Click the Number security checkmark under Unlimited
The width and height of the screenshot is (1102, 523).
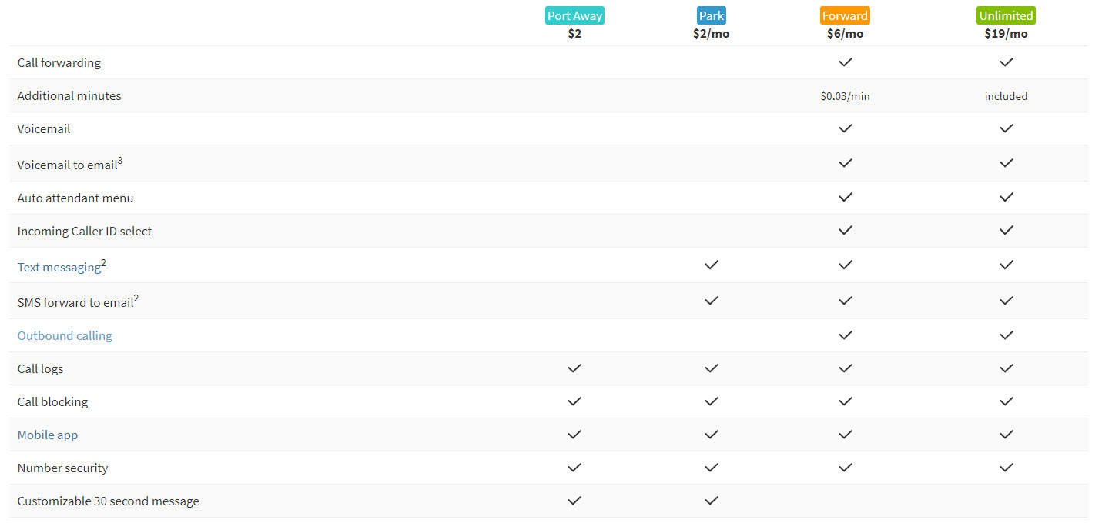point(1006,467)
